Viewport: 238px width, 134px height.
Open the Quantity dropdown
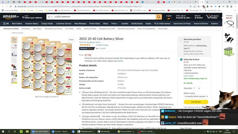point(196,88)
